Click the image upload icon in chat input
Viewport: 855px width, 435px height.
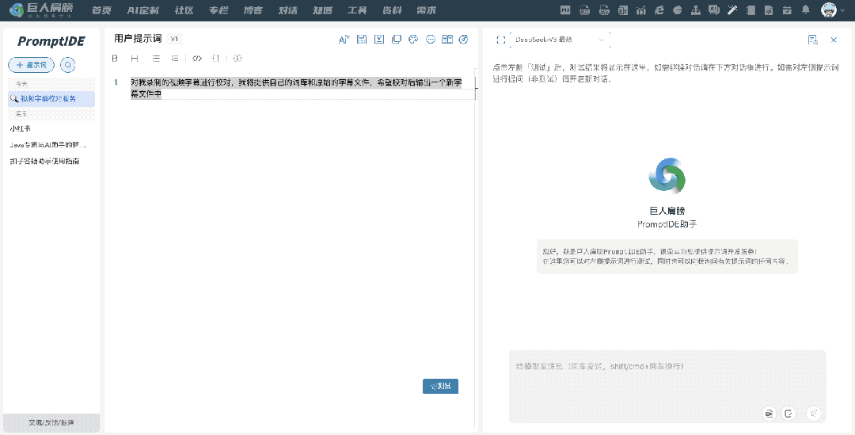[769, 413]
